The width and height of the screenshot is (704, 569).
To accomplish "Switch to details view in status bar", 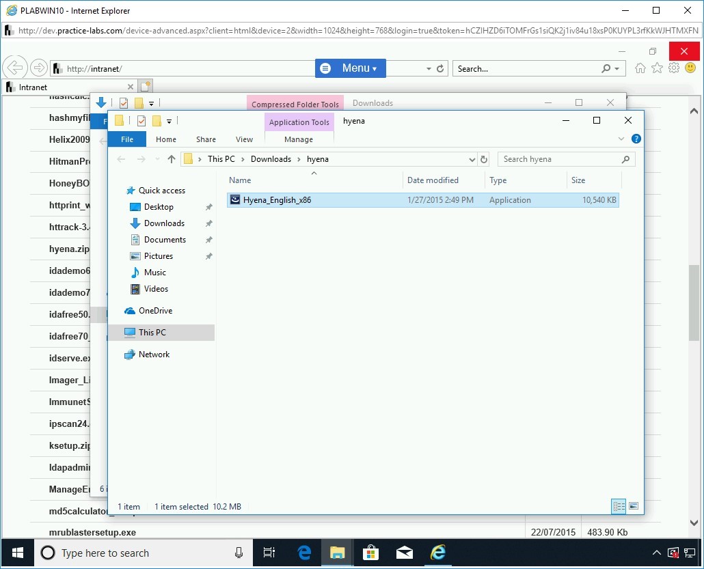I will point(619,506).
